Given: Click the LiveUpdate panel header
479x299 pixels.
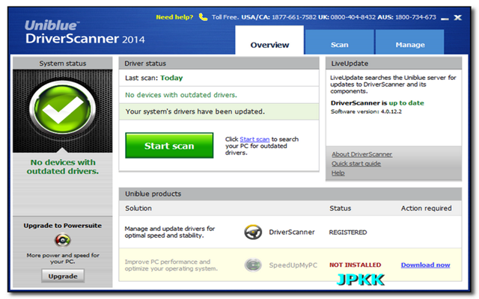Looking at the screenshot, I should 394,64.
